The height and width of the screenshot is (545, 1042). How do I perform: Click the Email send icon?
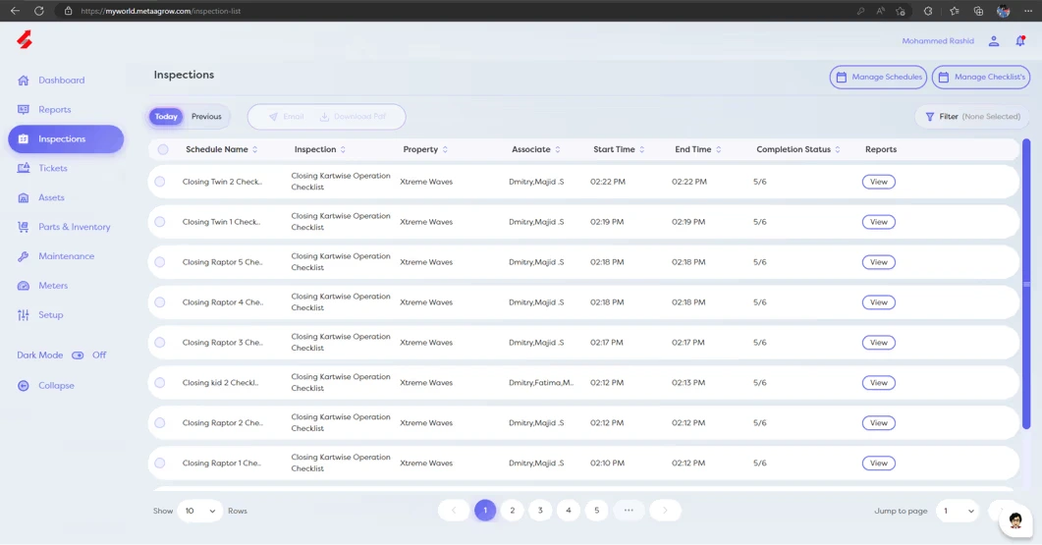point(273,116)
